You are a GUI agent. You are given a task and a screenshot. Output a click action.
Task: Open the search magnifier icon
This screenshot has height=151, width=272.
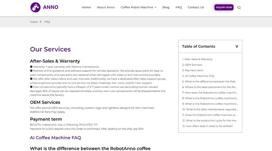coord(239,8)
